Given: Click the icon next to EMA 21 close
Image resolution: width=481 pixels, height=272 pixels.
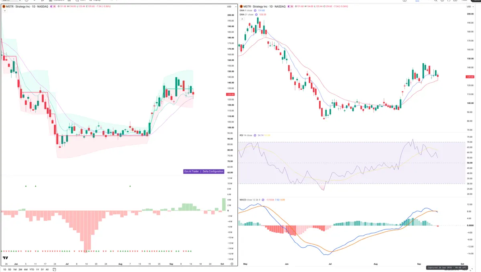Looking at the screenshot, I should pos(256,14).
